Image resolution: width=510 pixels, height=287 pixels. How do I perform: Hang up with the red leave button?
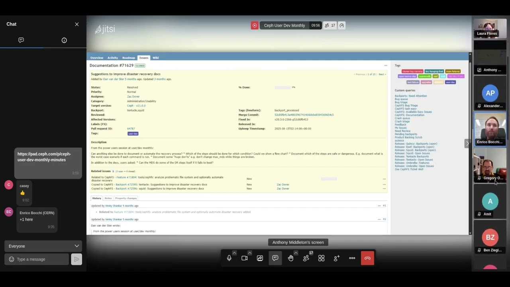coord(367,258)
